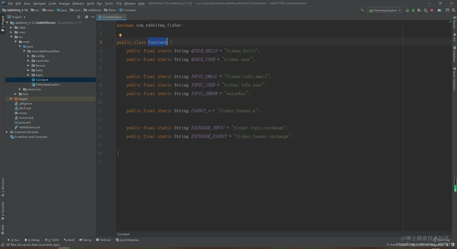Click the lightbulb intention icon in the editor
The width and height of the screenshot is (457, 249).
pyautogui.click(x=120, y=35)
